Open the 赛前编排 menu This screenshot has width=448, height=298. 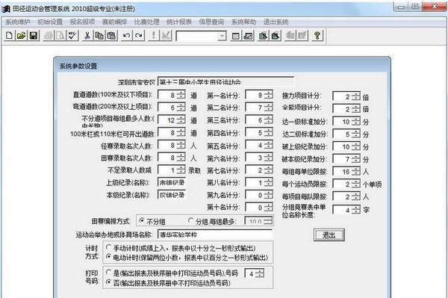pyautogui.click(x=114, y=22)
